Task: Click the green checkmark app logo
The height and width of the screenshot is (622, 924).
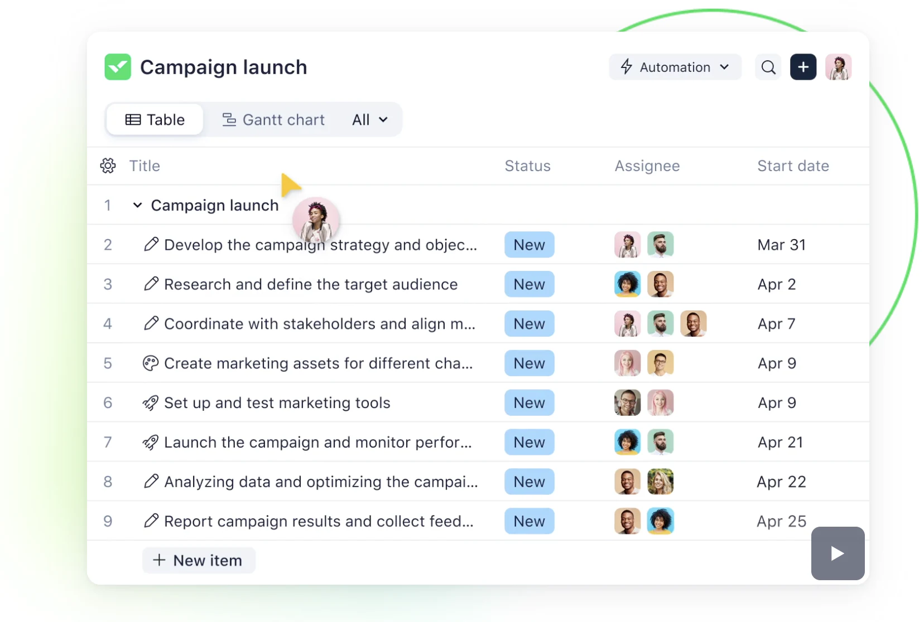Action: 118,67
